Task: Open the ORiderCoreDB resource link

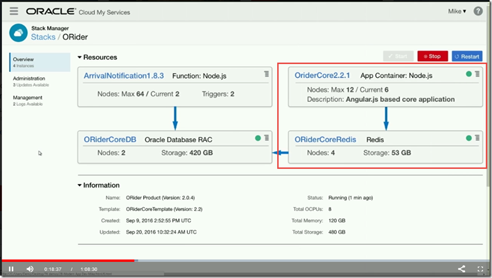Action: [110, 140]
